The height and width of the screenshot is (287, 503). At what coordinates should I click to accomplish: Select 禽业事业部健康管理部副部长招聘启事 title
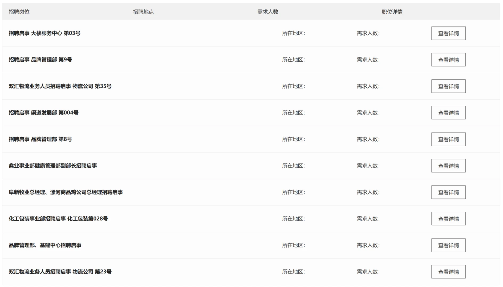pos(53,166)
